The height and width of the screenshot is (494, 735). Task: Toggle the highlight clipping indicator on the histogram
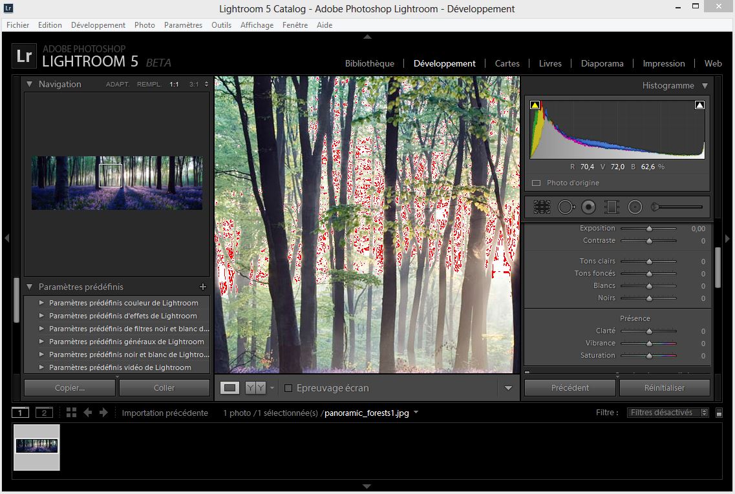pos(699,105)
